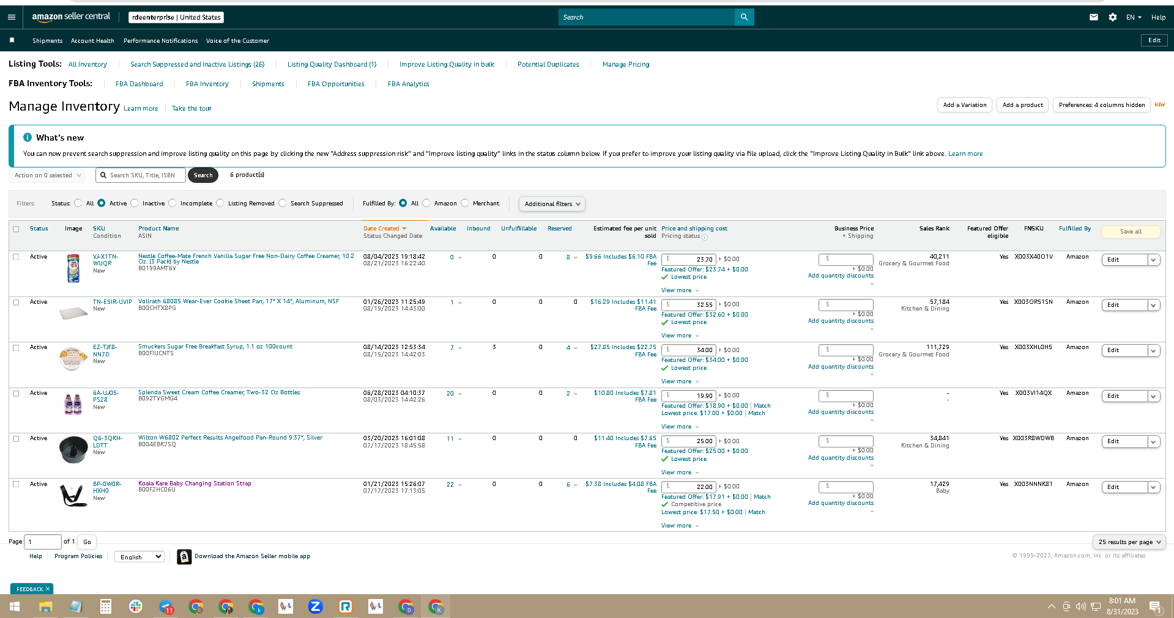
Task: Open the settings gear icon
Action: pos(1112,17)
